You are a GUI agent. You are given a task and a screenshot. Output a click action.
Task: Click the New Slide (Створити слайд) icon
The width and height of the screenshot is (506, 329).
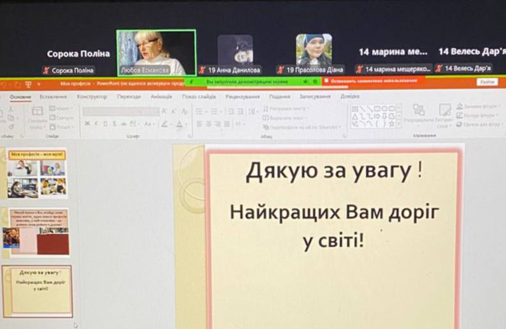click(37, 115)
